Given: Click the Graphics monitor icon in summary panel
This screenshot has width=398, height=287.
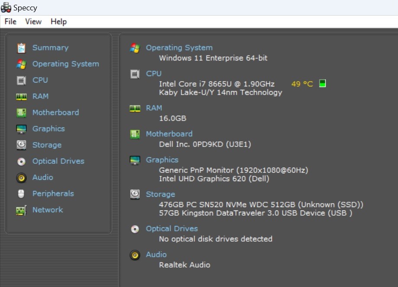Looking at the screenshot, I should click(135, 160).
